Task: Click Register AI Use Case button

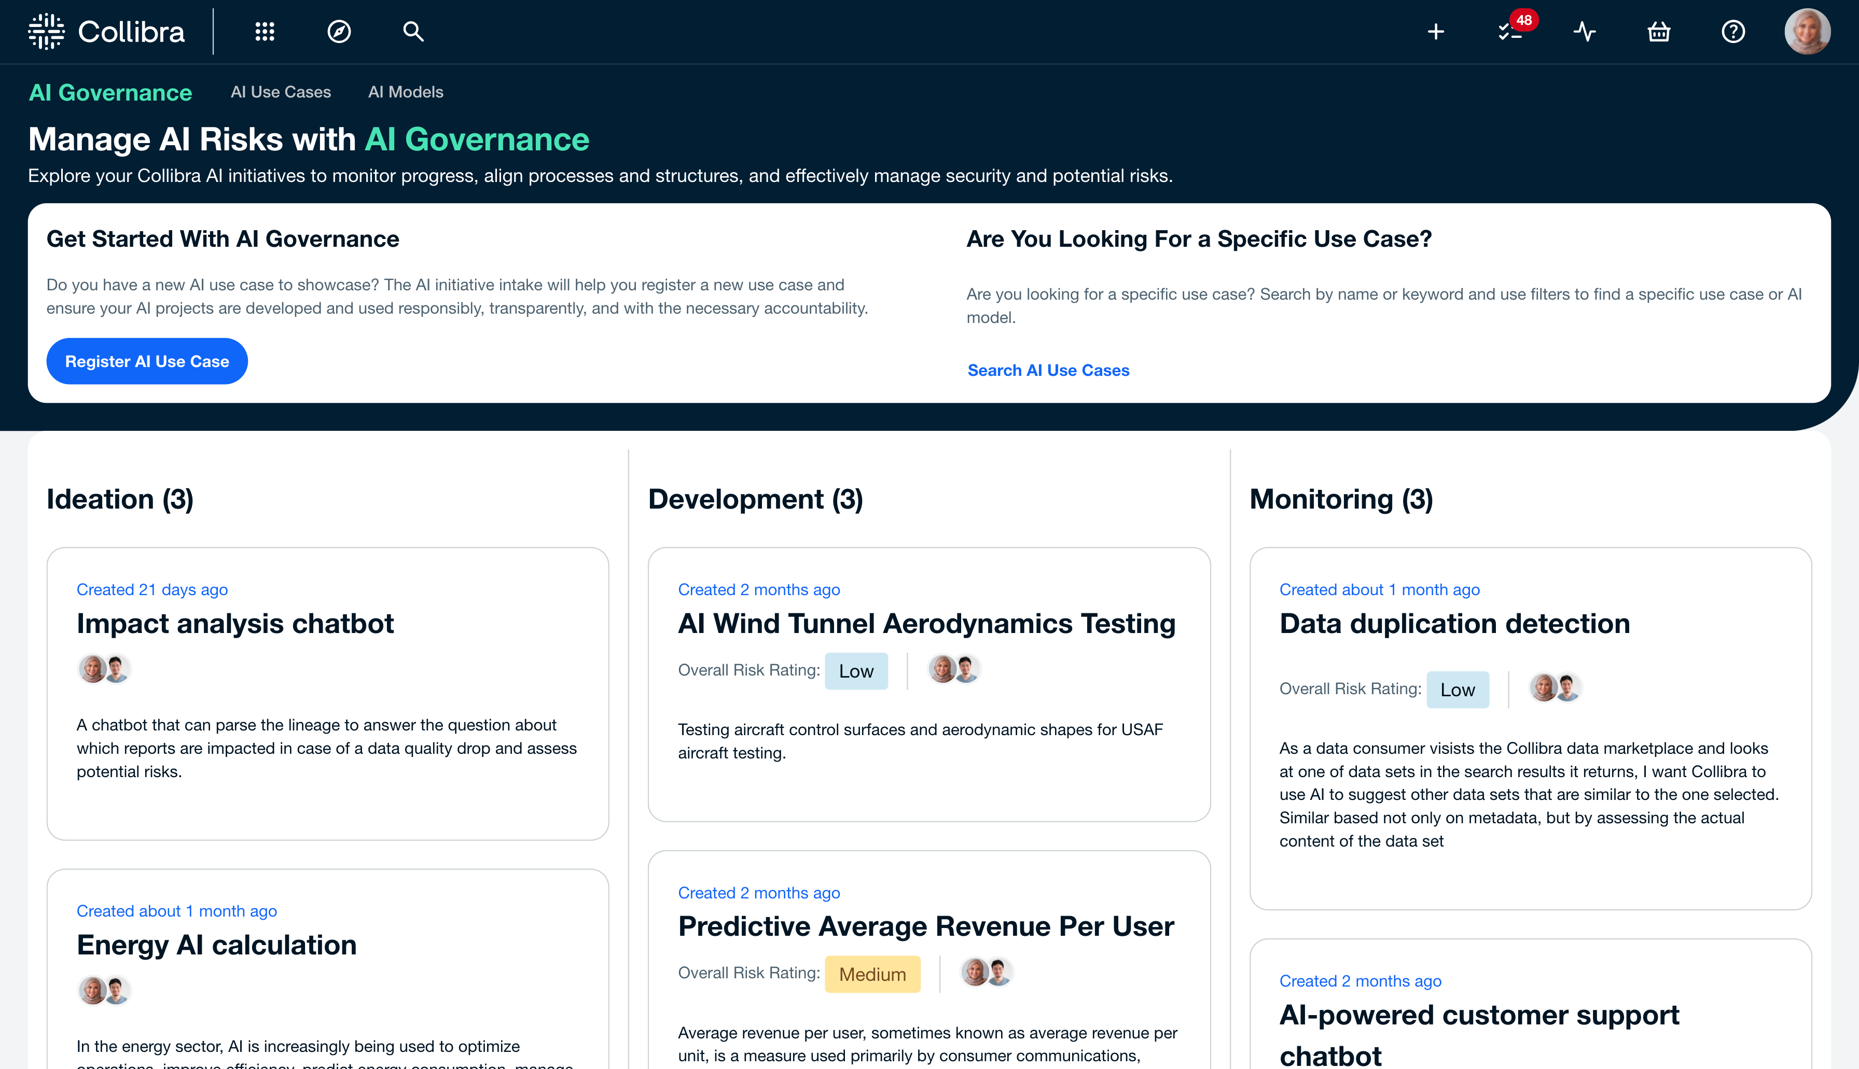Action: pos(147,361)
